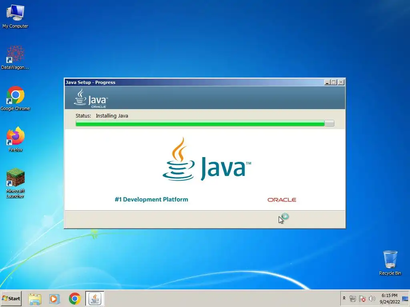Screen dimensions: 410x307
Task: Minimize the Java Setup window
Action: [x=327, y=82]
